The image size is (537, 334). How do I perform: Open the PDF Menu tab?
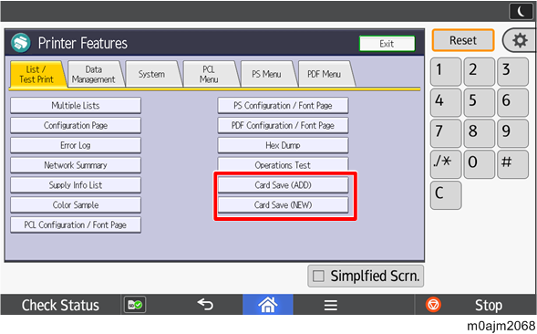pyautogui.click(x=325, y=75)
